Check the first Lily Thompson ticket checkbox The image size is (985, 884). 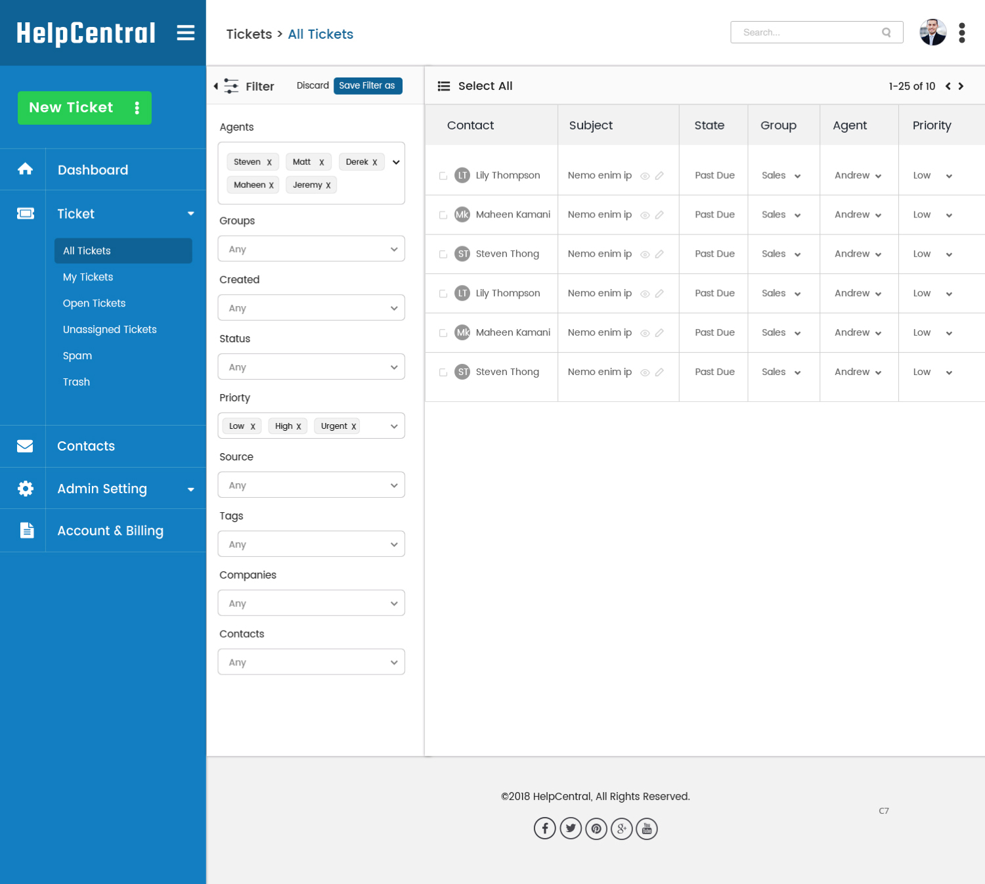[443, 175]
